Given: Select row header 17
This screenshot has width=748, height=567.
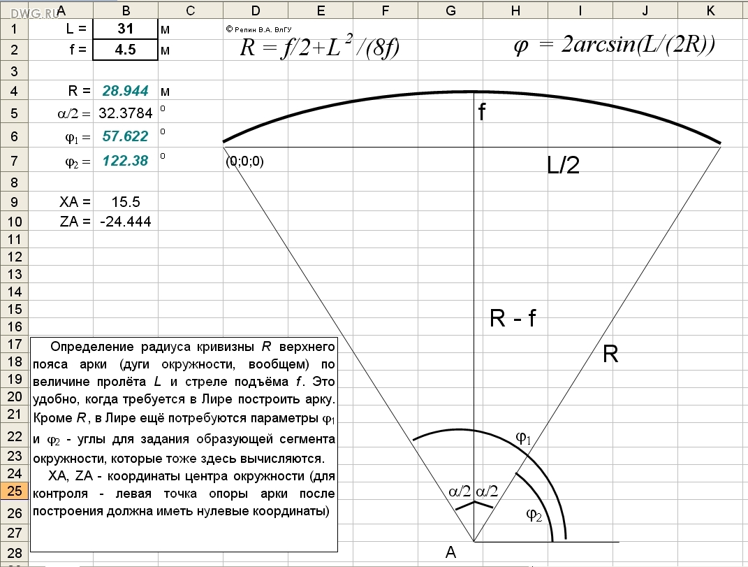Looking at the screenshot, I should coord(14,344).
